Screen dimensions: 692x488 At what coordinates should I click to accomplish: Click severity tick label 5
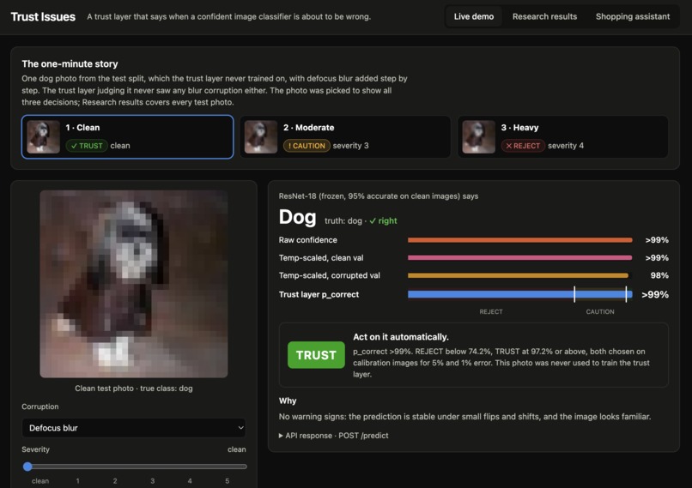pos(228,481)
